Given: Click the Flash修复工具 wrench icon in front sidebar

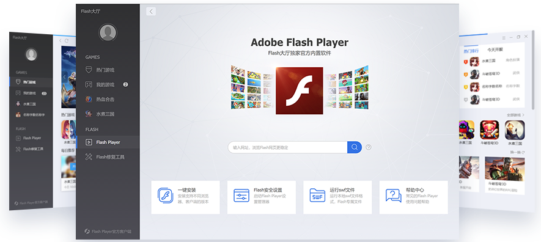Looking at the screenshot, I should pos(89,157).
